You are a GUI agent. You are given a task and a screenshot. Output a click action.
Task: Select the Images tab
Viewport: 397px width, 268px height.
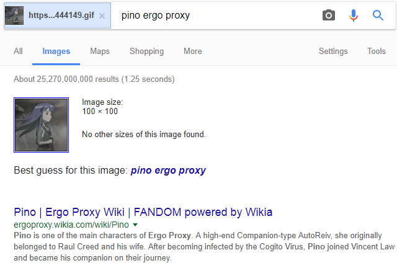click(x=56, y=51)
